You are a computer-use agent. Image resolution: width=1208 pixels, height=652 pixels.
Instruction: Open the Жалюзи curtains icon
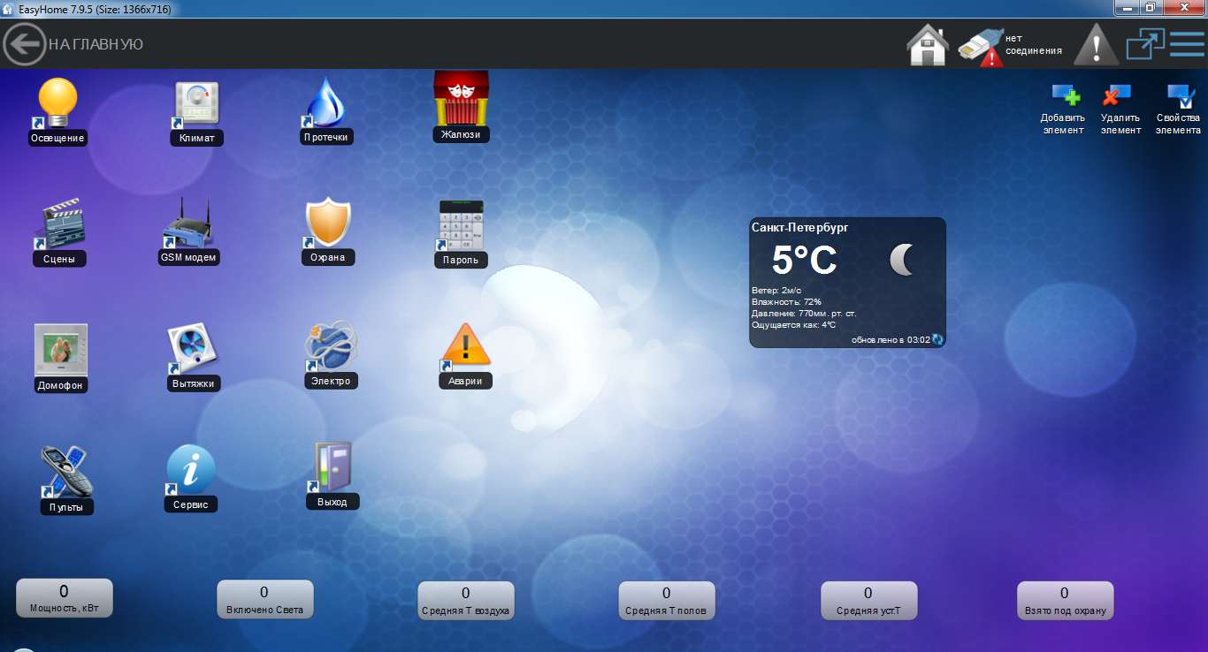click(x=461, y=99)
